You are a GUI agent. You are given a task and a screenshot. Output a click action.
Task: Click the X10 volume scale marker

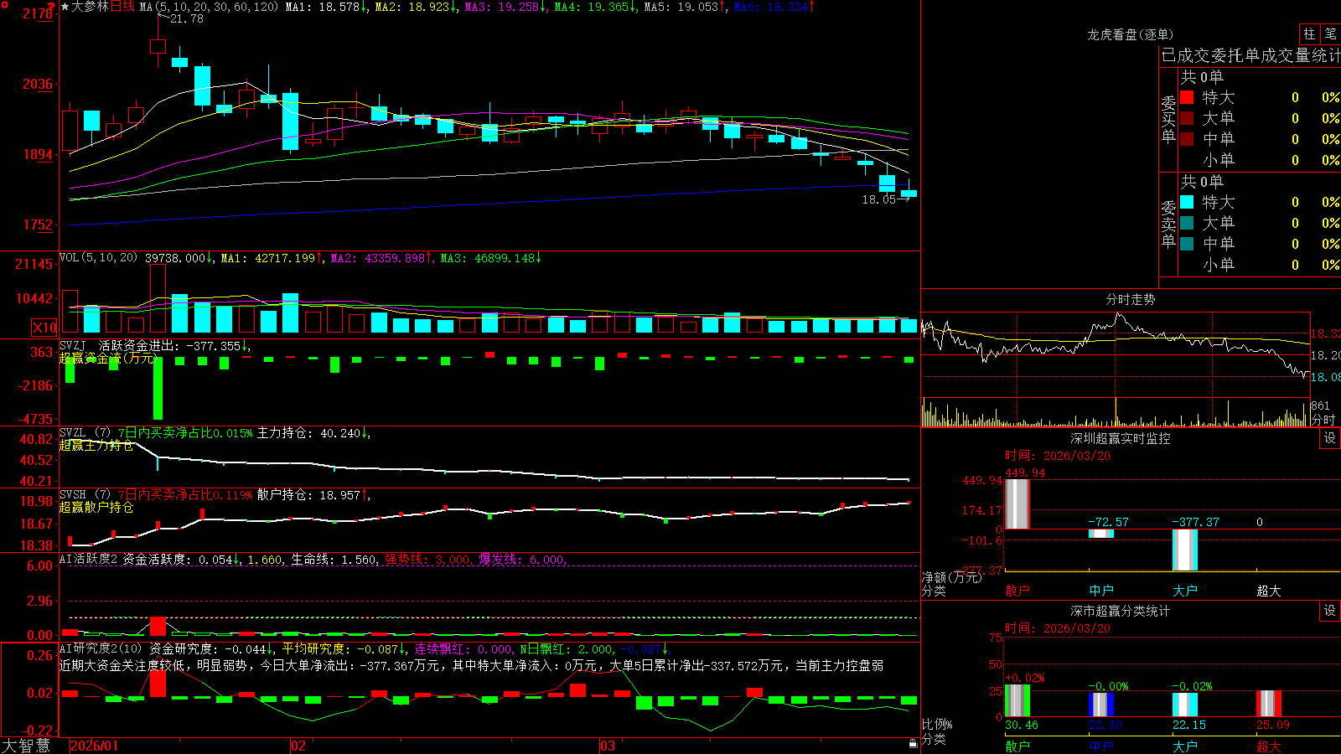(44, 328)
